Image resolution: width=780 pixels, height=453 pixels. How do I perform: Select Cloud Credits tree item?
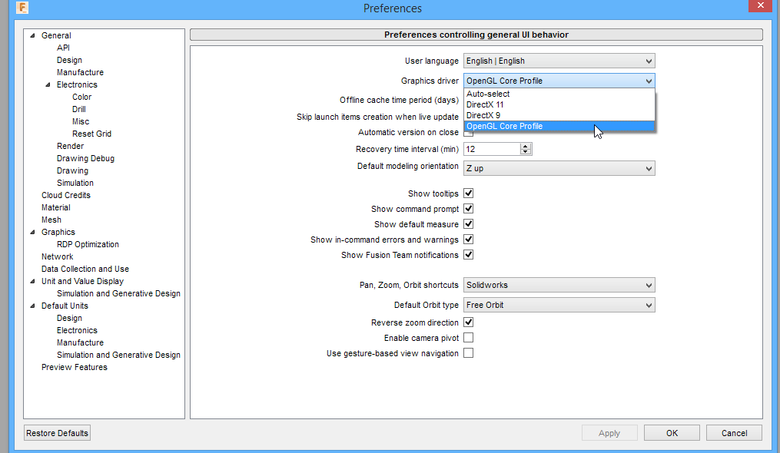tap(65, 195)
